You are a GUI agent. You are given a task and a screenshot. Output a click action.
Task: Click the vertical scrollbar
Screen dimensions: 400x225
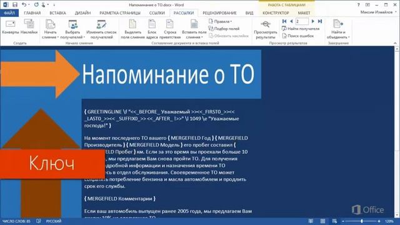pyautogui.click(x=397, y=132)
